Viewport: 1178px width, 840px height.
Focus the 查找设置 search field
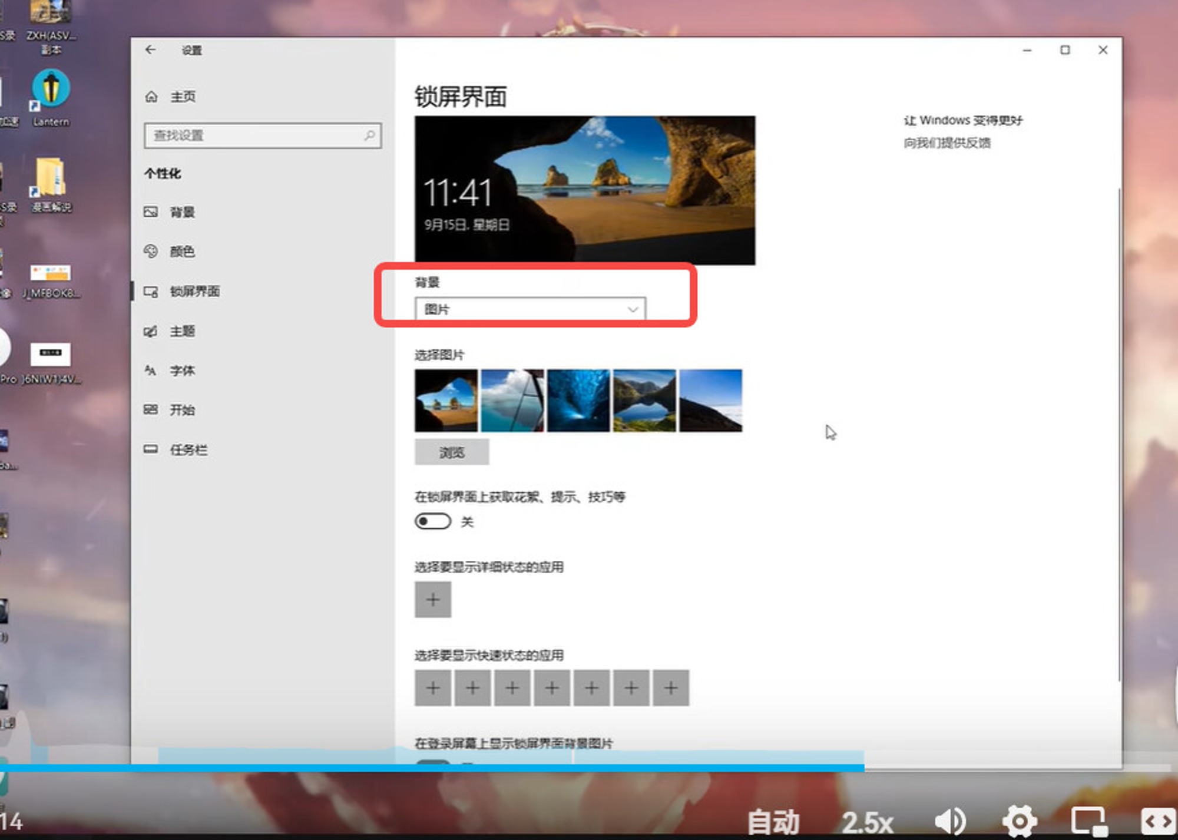point(263,135)
